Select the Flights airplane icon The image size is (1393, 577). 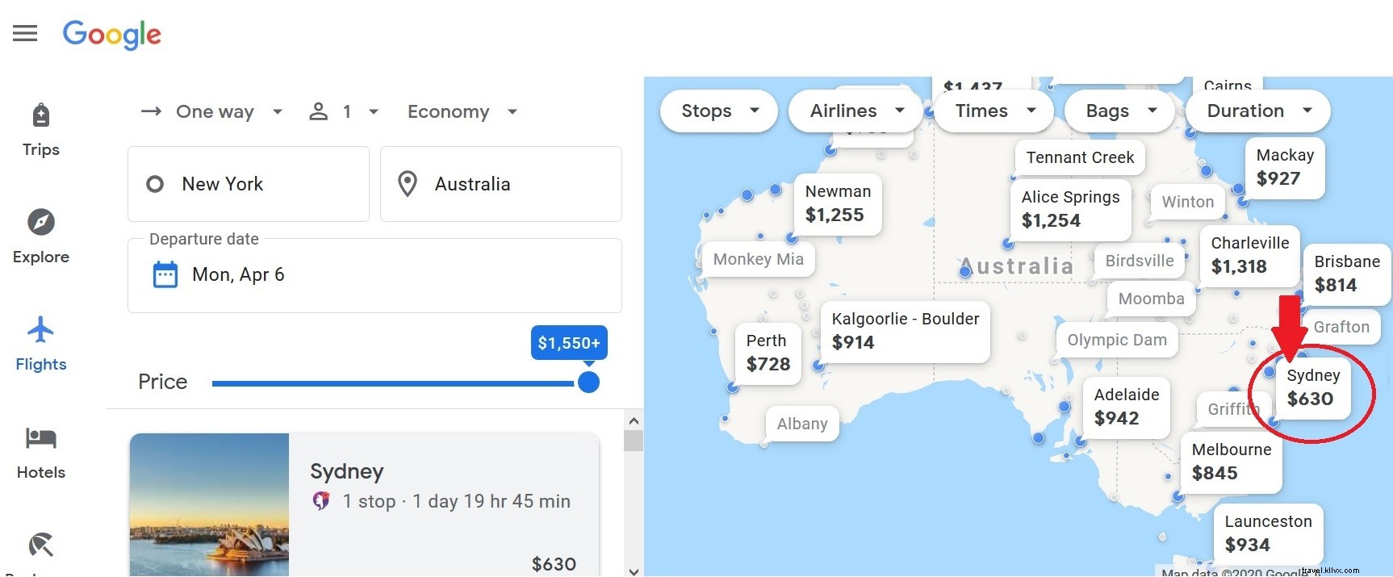tap(40, 330)
